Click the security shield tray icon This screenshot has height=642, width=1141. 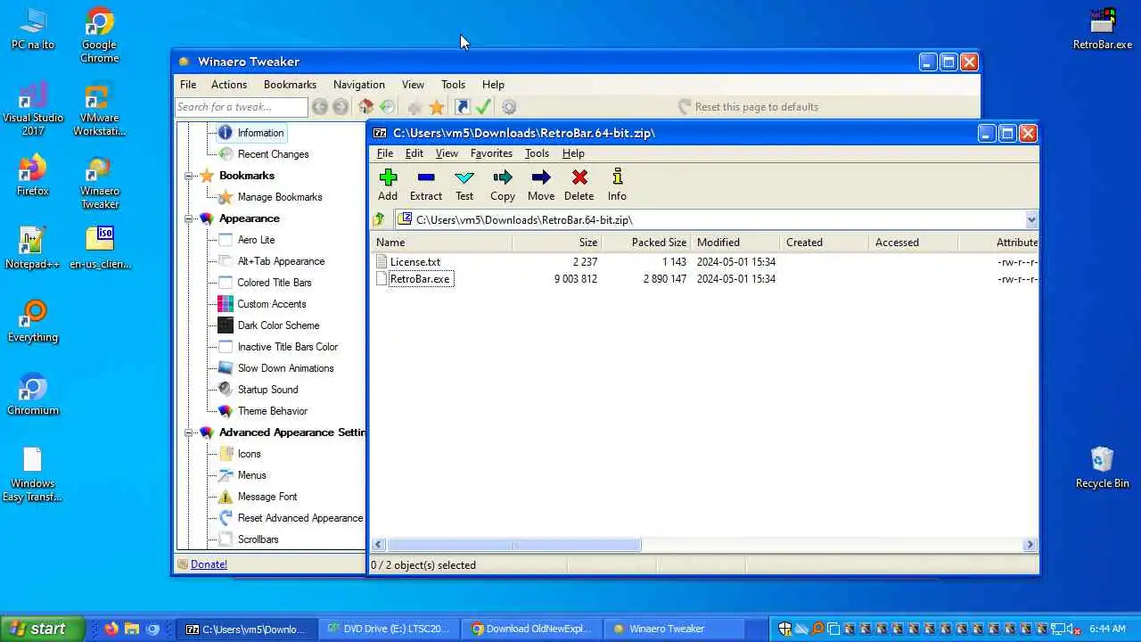784,629
